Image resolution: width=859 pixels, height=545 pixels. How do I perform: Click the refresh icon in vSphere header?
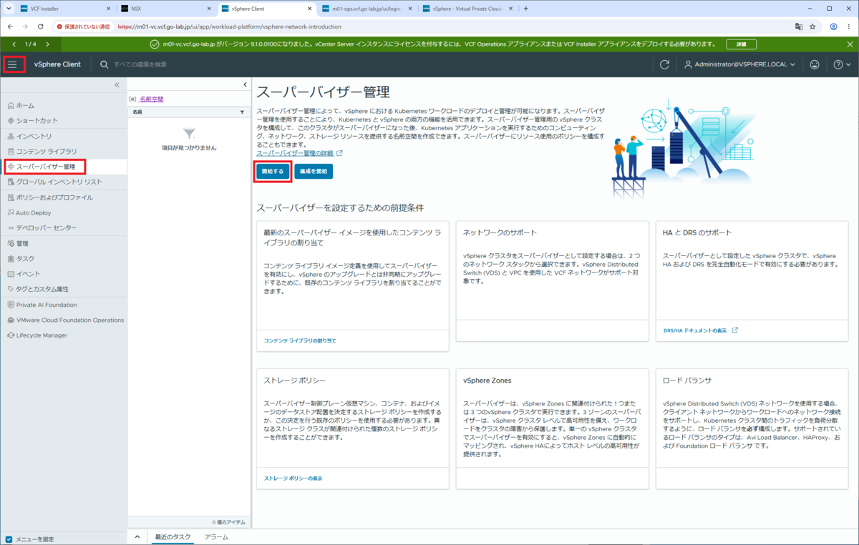point(664,64)
